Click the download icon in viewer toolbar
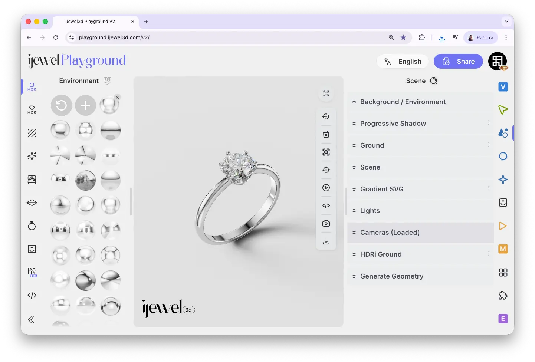 pos(326,241)
